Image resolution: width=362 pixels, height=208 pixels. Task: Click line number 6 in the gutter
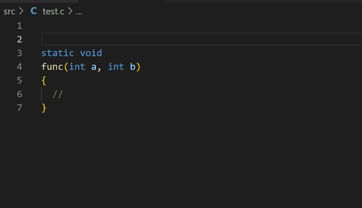19,94
